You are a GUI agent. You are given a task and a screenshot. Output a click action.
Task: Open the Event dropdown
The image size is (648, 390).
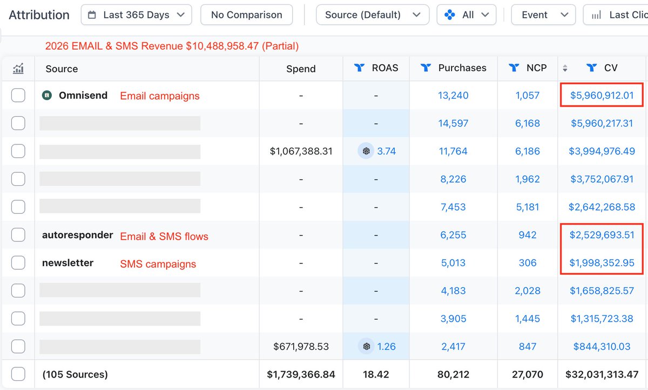point(543,15)
